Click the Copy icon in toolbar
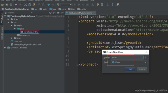The height and width of the screenshot is (93, 168). [30, 5]
